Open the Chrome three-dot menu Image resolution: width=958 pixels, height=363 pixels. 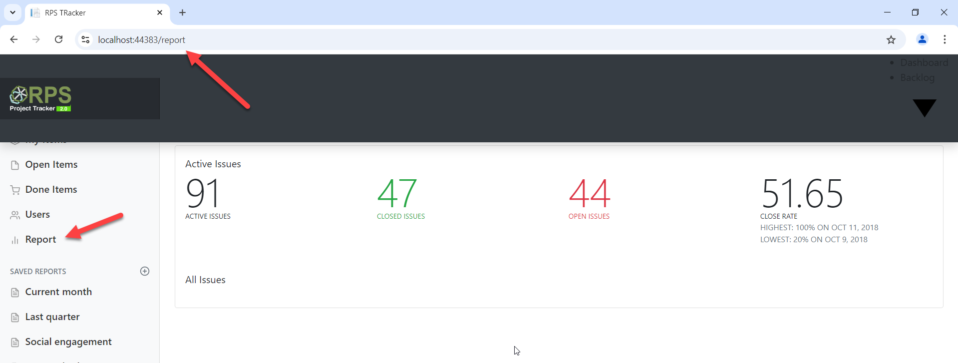pyautogui.click(x=945, y=39)
